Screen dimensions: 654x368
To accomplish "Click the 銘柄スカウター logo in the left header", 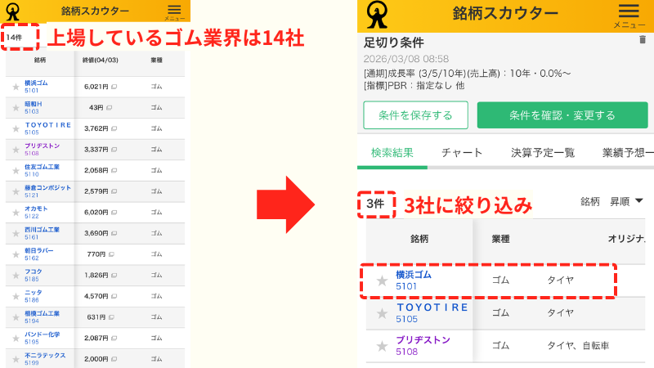I will click(x=12, y=11).
